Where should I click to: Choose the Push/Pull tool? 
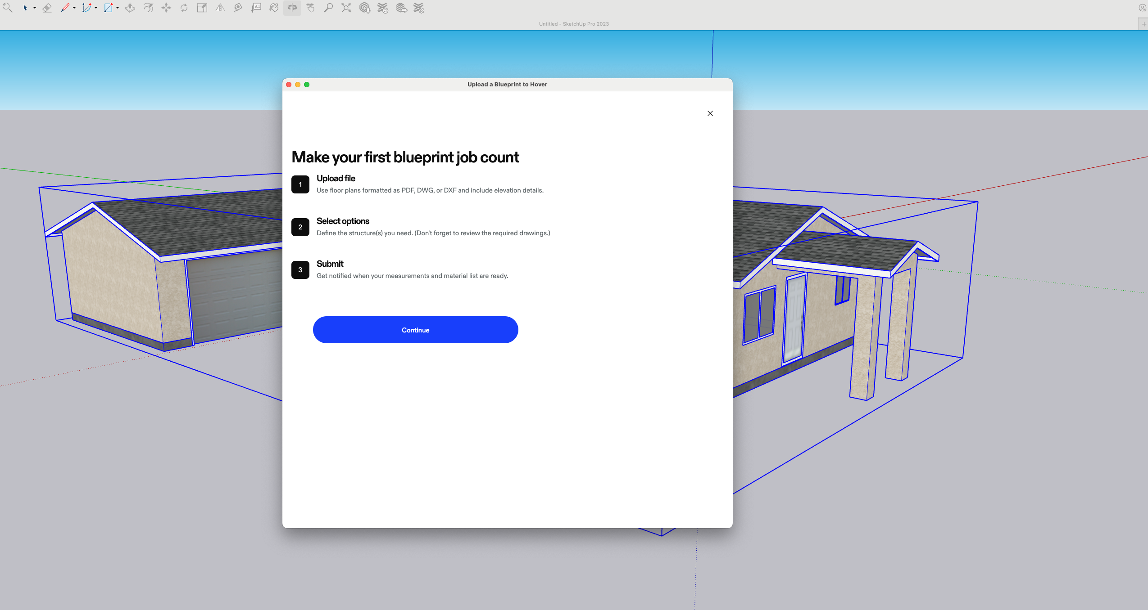pos(130,8)
